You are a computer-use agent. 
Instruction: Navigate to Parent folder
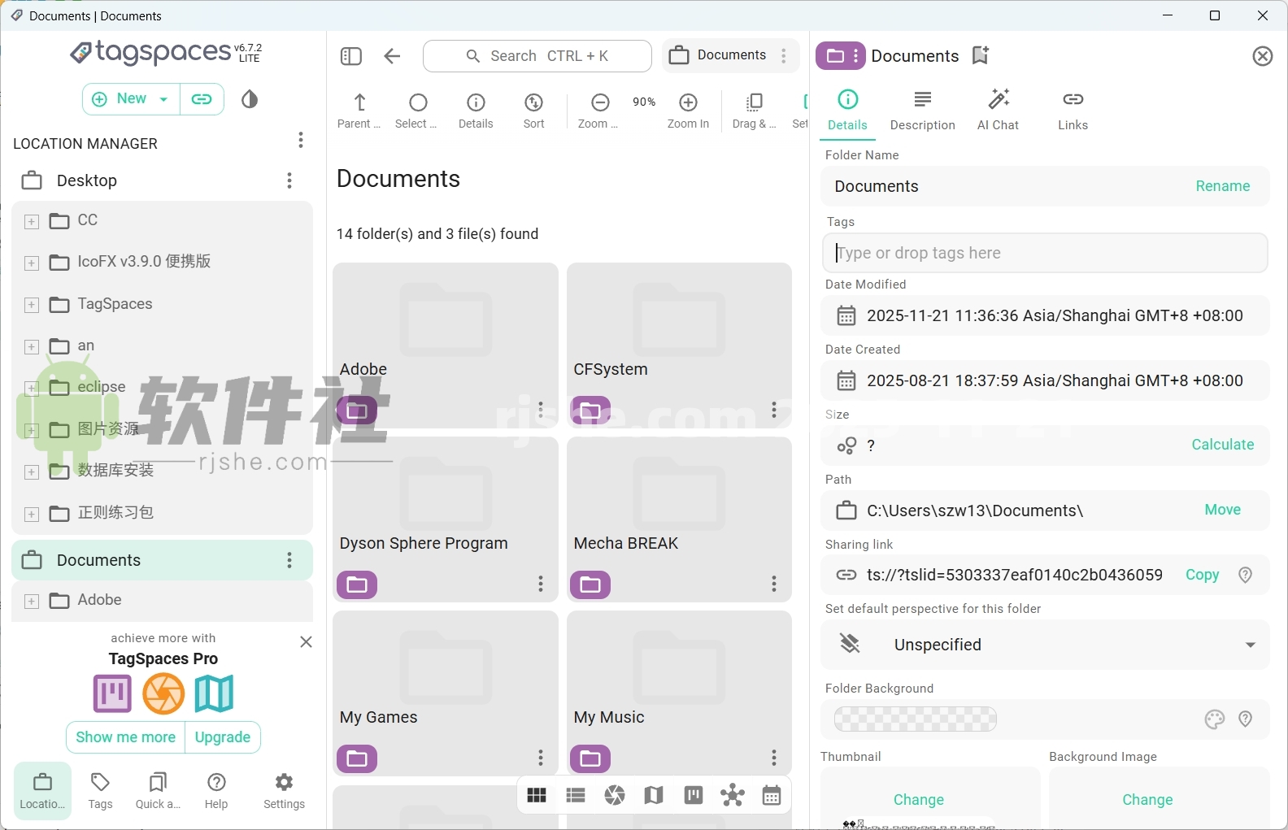pyautogui.click(x=359, y=111)
